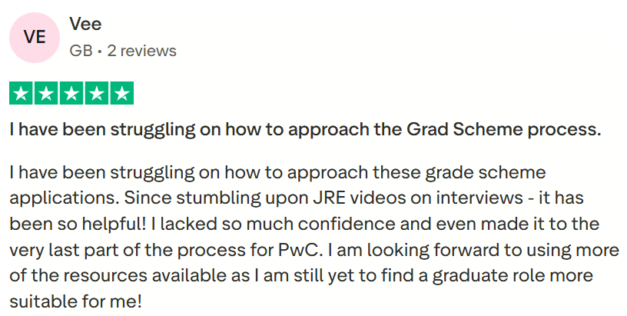This screenshot has width=627, height=316.
Task: Open reviewer Vee's profile name
Action: click(x=85, y=25)
